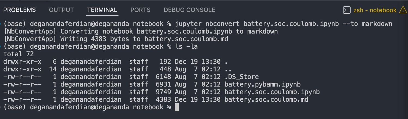This screenshot has height=119, width=408.
Task: Click the gray marker beside the empty last prompt
Action: pyautogui.click(x=1, y=107)
